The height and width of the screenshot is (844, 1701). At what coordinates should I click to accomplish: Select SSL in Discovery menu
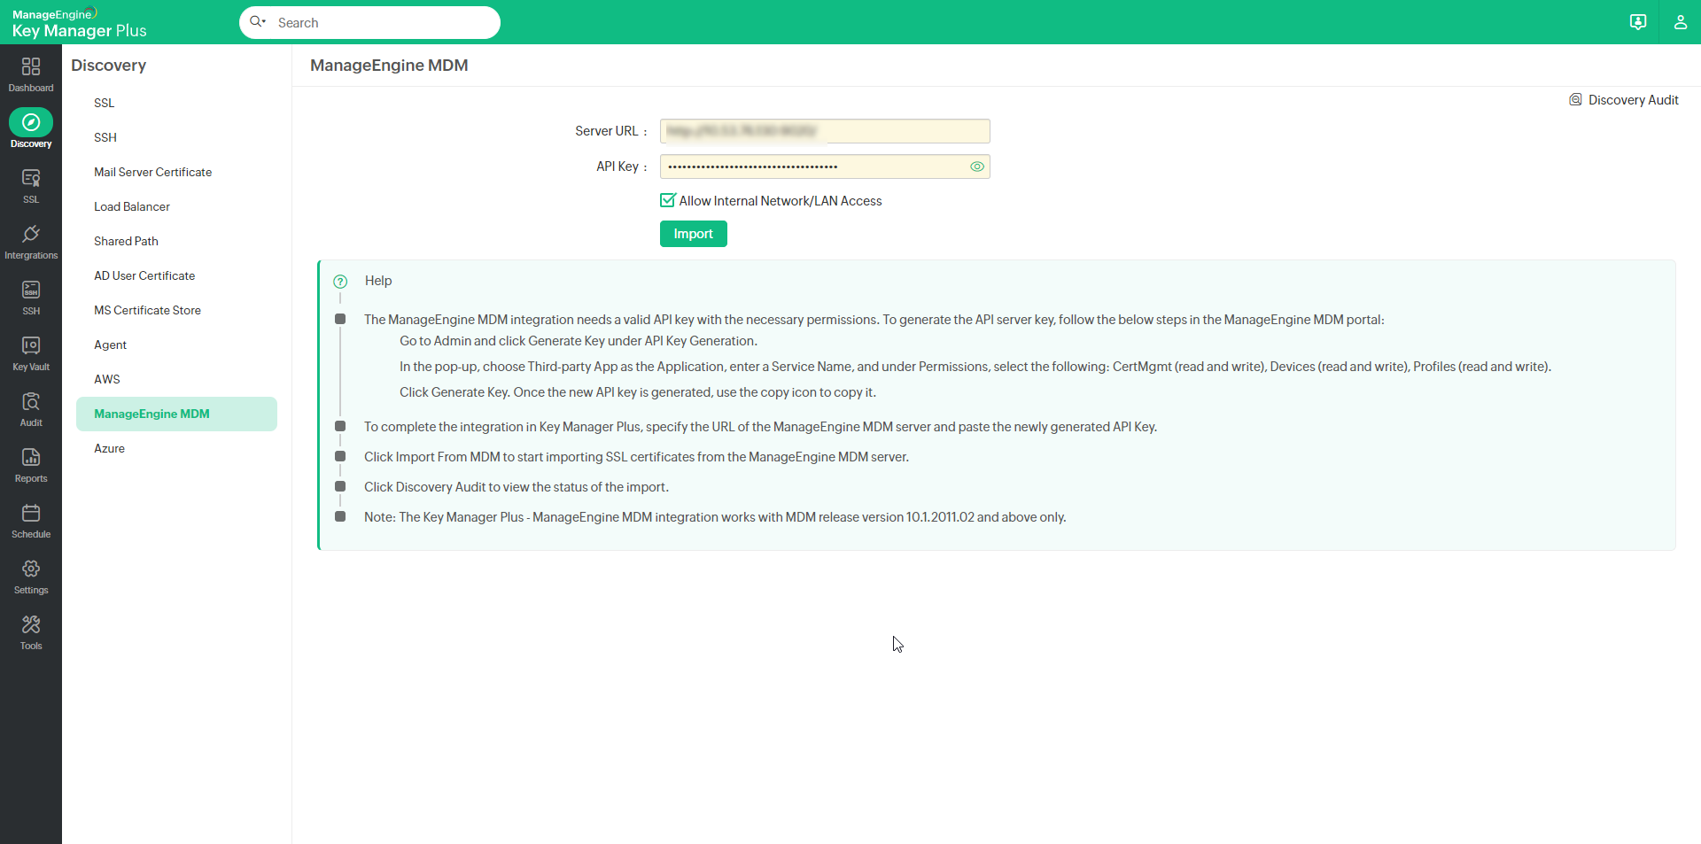pos(105,103)
